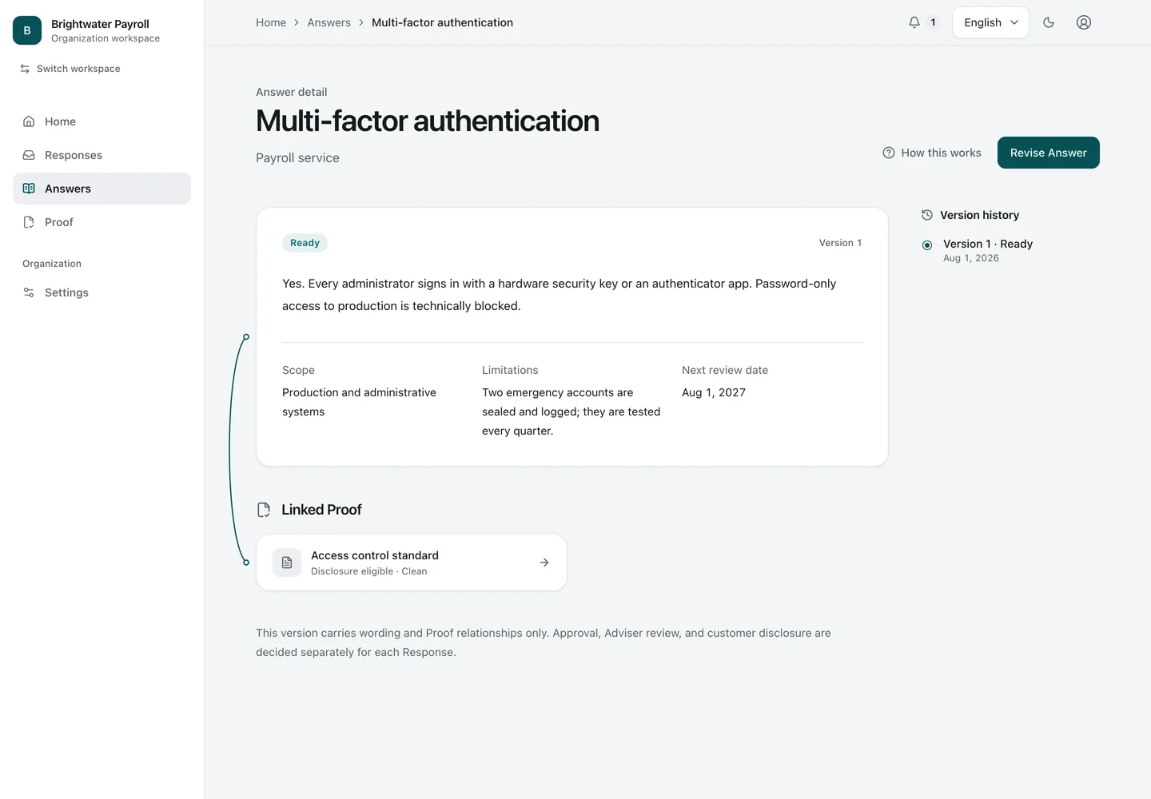Open the user profile avatar icon
The height and width of the screenshot is (799, 1151).
pos(1084,22)
